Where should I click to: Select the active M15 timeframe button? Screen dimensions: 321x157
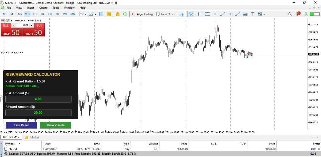coord(27,14)
